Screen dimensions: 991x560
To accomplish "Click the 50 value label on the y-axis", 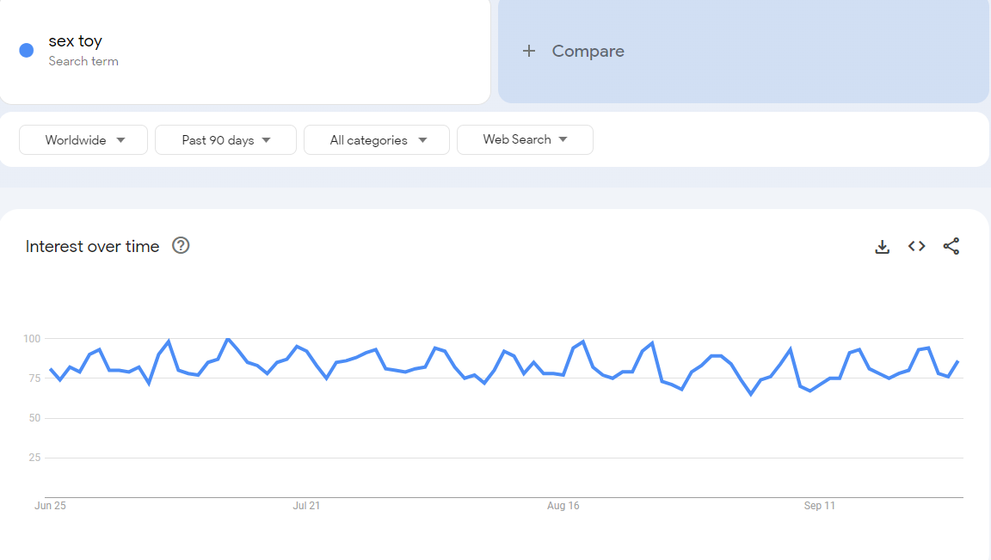I will point(34,418).
